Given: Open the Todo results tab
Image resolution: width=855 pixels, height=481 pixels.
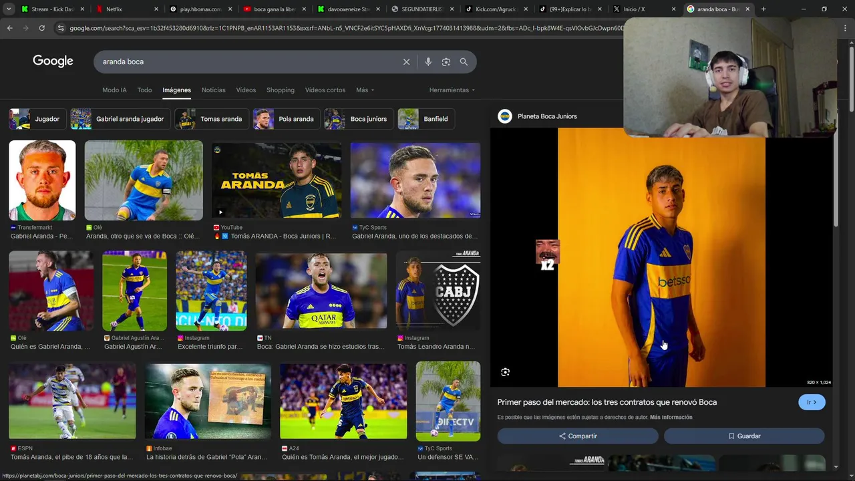Looking at the screenshot, I should coord(144,90).
